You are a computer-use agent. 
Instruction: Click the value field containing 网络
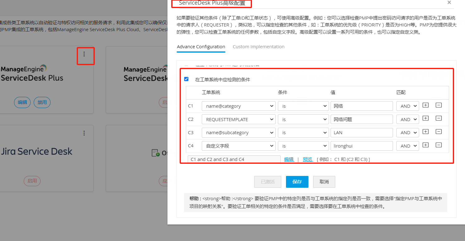tap(361, 106)
